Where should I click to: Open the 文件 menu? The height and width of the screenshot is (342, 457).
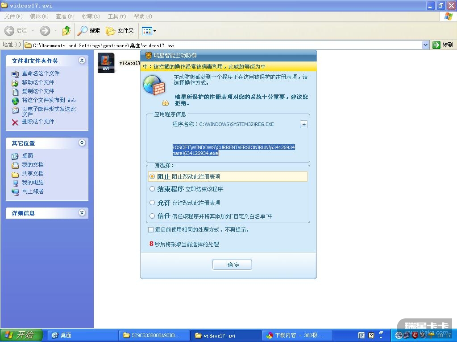13,16
